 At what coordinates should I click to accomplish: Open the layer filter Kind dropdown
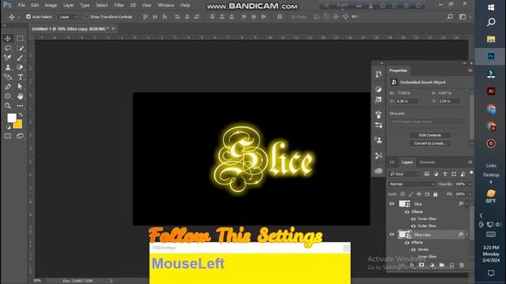click(405, 174)
